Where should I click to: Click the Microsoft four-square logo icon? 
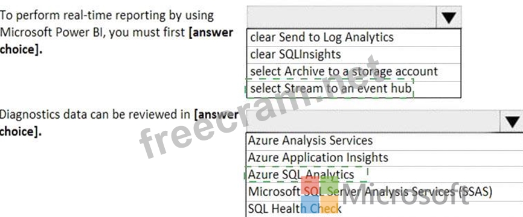[319, 195]
